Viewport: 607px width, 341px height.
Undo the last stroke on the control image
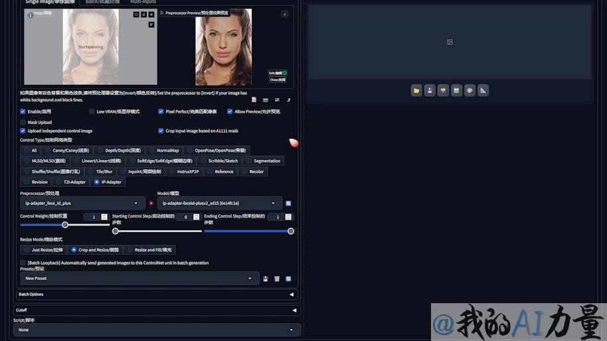coord(136,15)
